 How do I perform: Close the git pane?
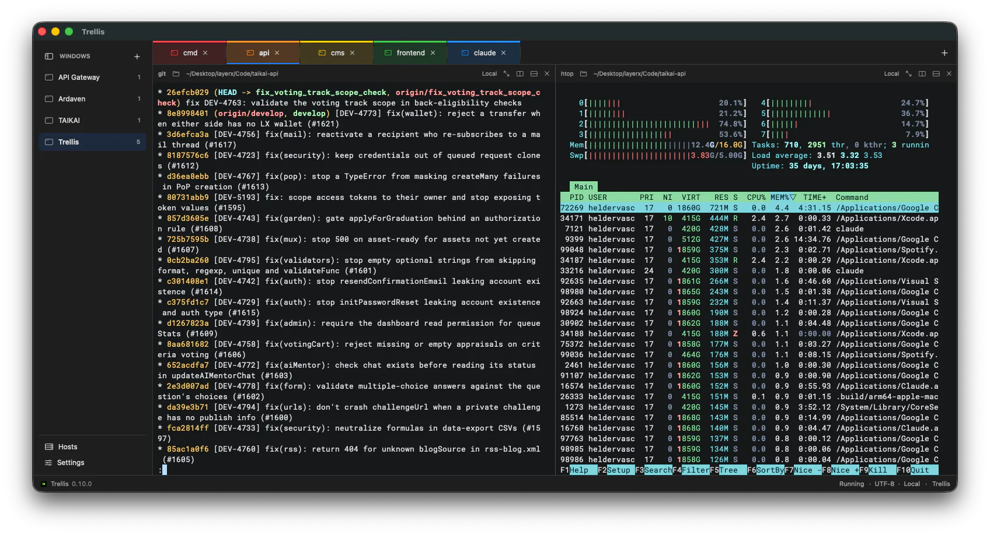point(547,74)
